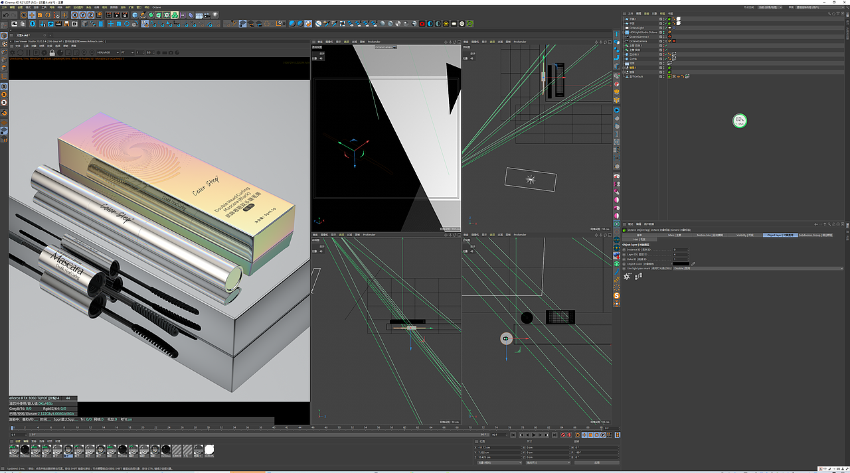This screenshot has height=473, width=850.
Task: Open the ProRender menu in perspective viewport
Action: click(374, 41)
